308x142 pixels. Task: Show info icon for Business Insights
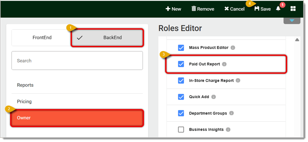click(x=228, y=129)
